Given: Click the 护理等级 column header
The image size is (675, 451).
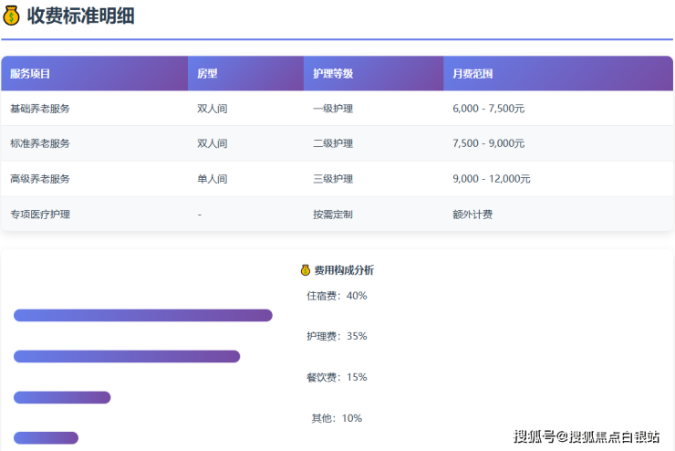Looking at the screenshot, I should pyautogui.click(x=332, y=74).
